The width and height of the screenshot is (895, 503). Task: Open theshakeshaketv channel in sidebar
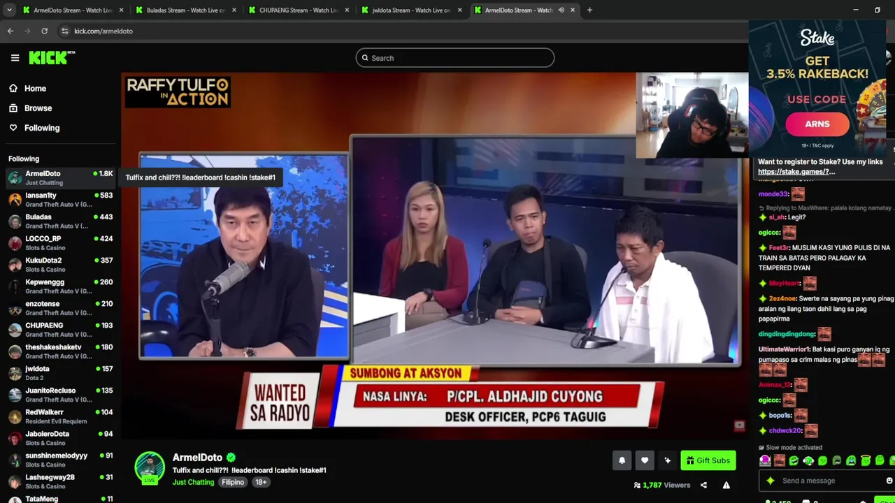(x=60, y=351)
